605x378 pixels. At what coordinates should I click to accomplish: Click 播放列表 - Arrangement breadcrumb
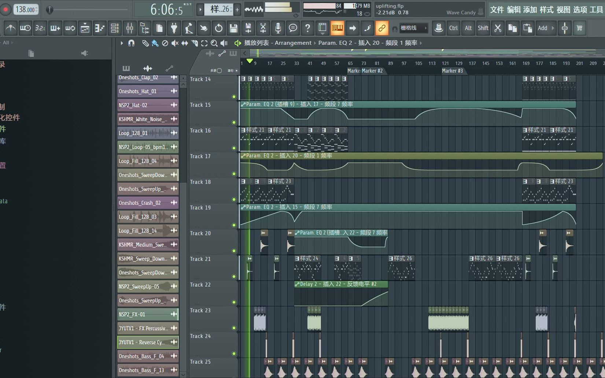278,43
